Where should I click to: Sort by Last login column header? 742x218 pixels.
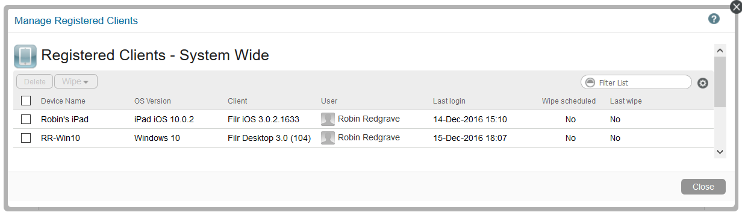click(x=449, y=101)
